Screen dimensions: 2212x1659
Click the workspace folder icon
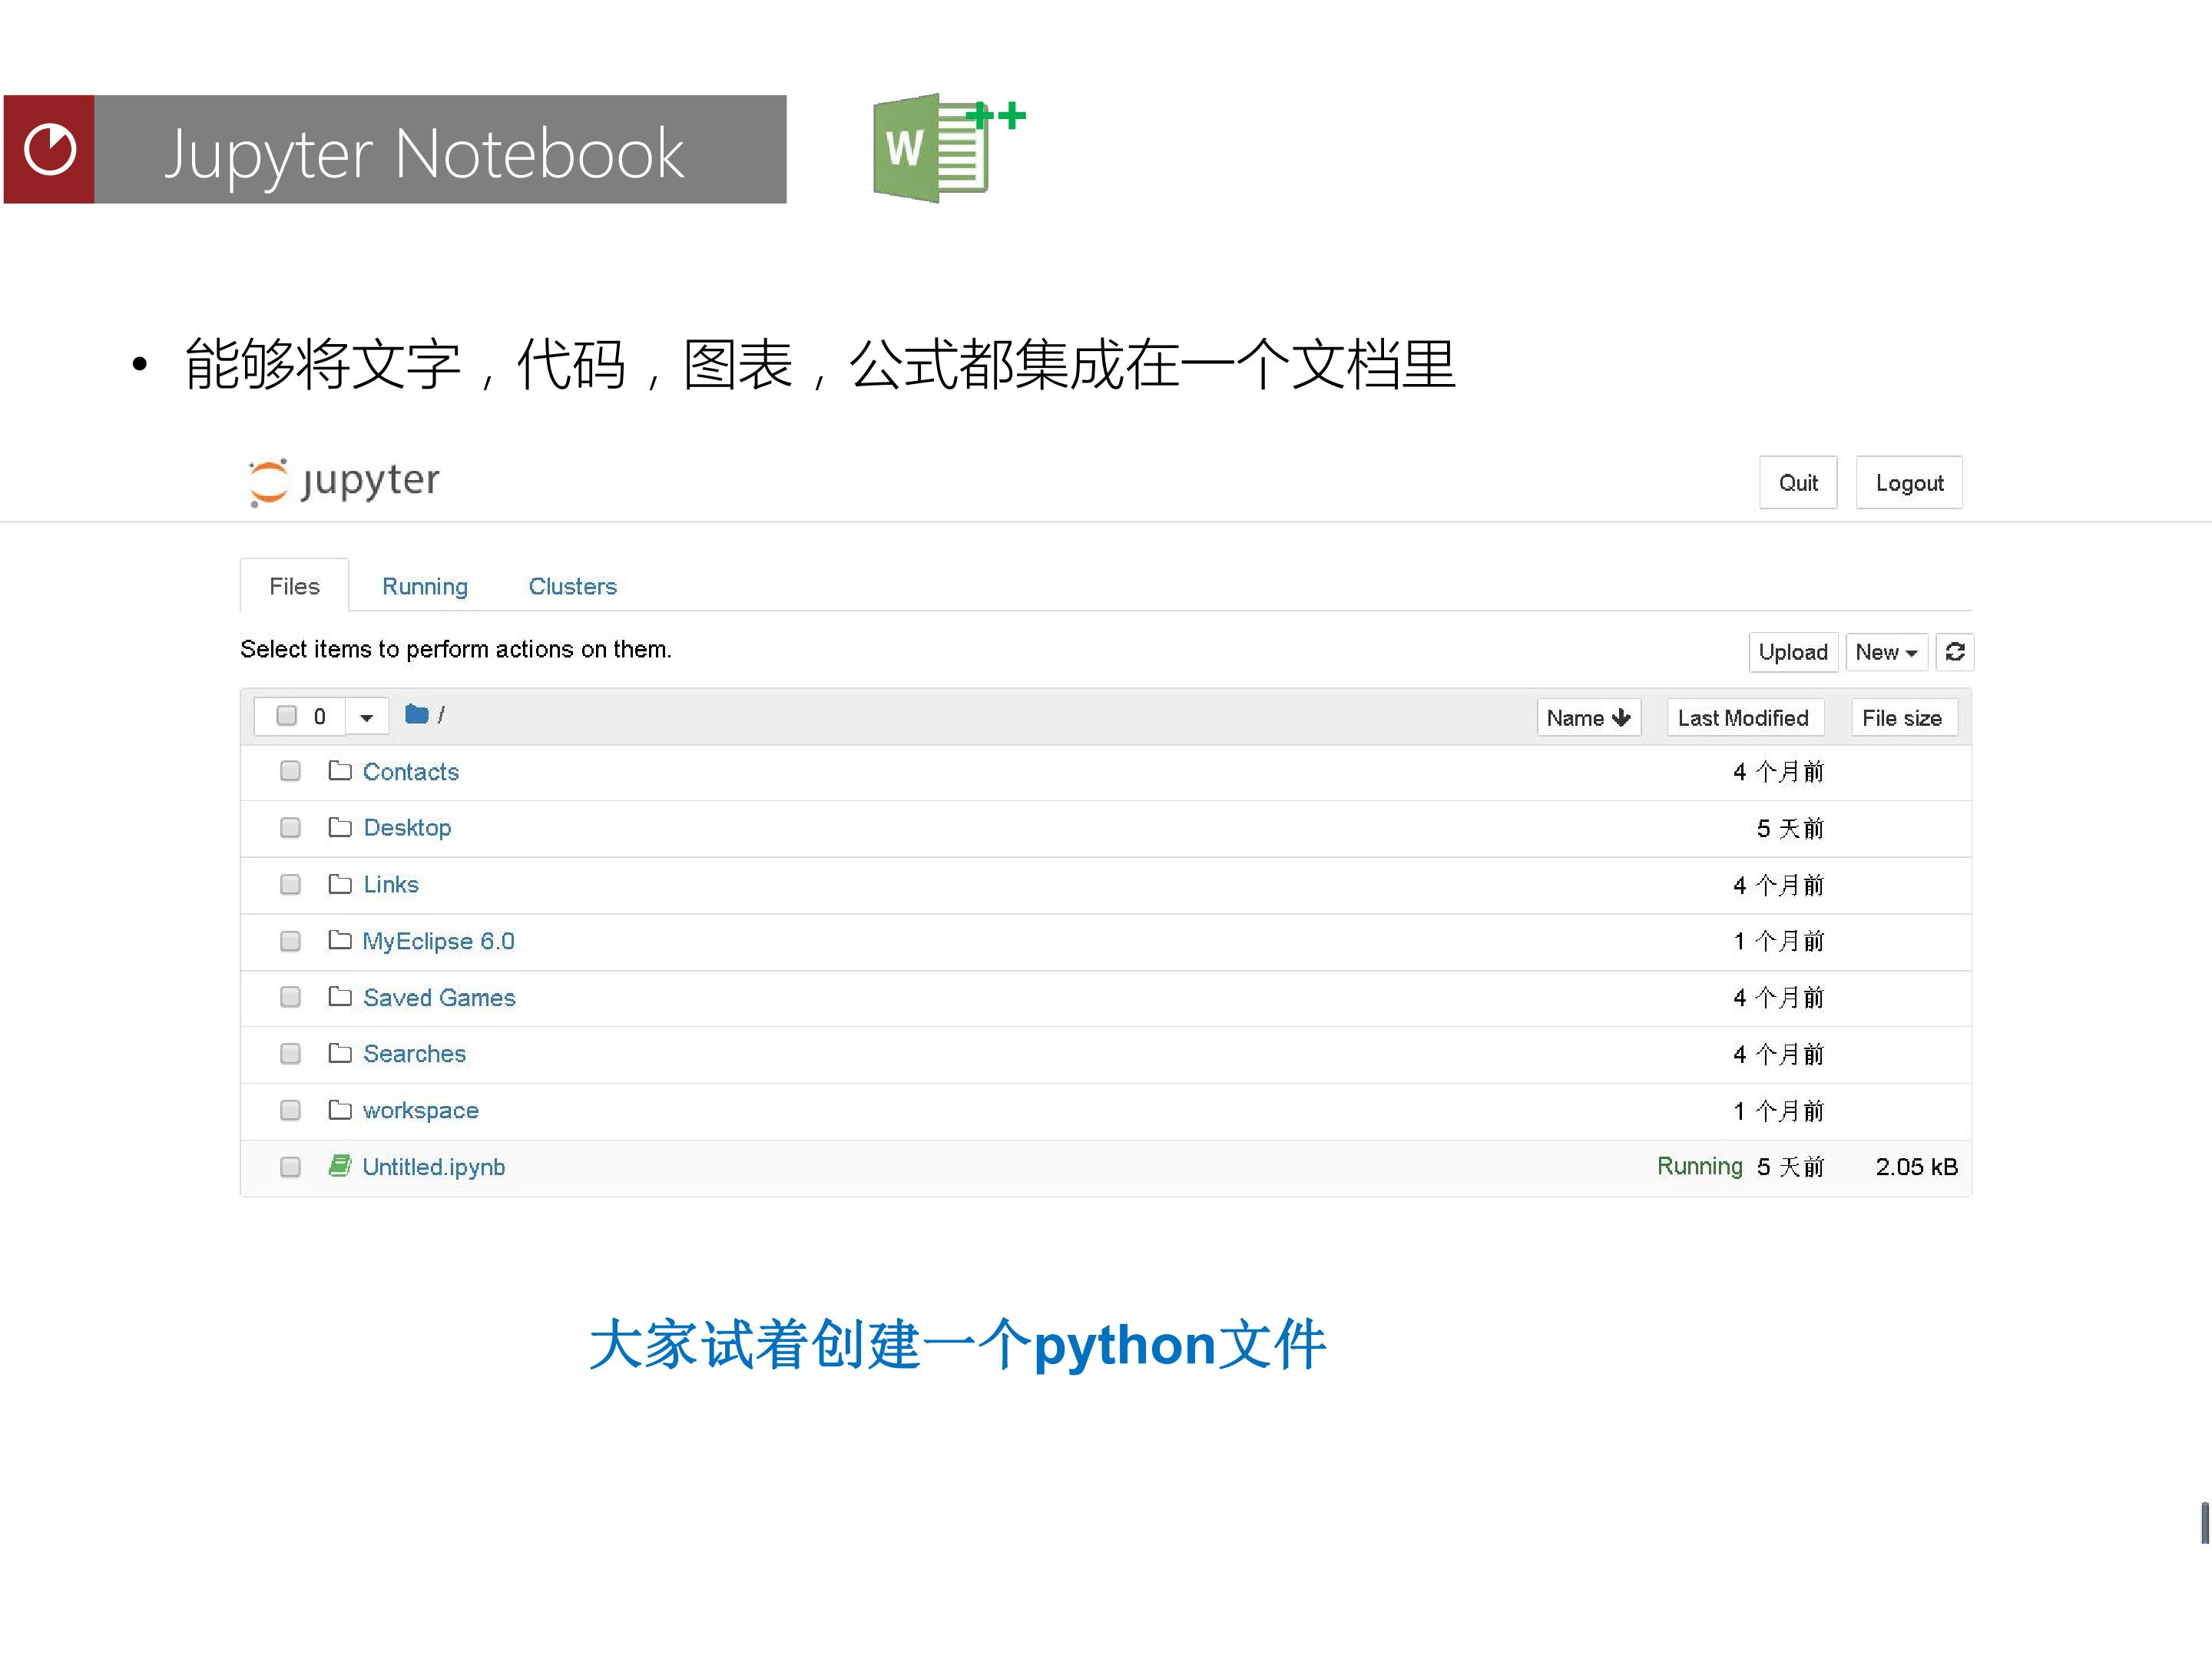point(340,1110)
